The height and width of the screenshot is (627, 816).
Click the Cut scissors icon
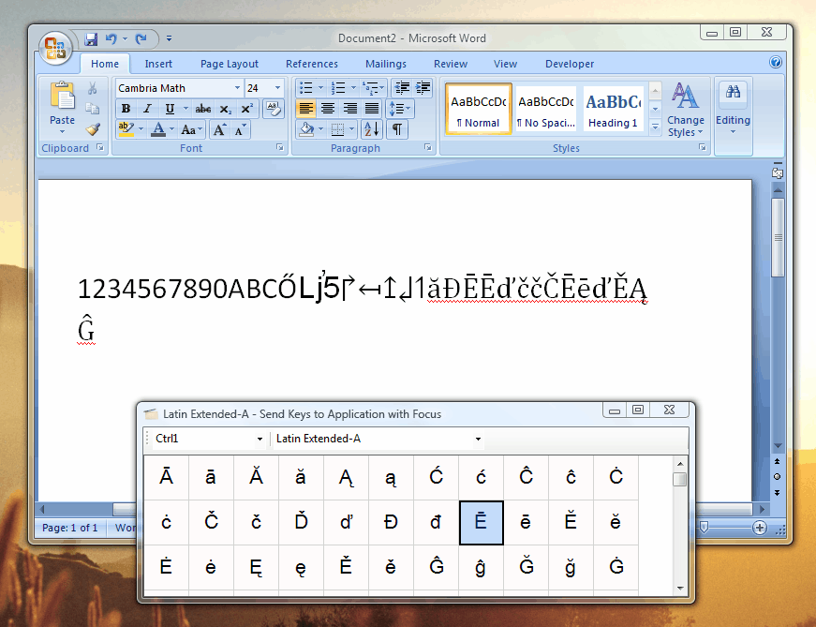[x=92, y=89]
